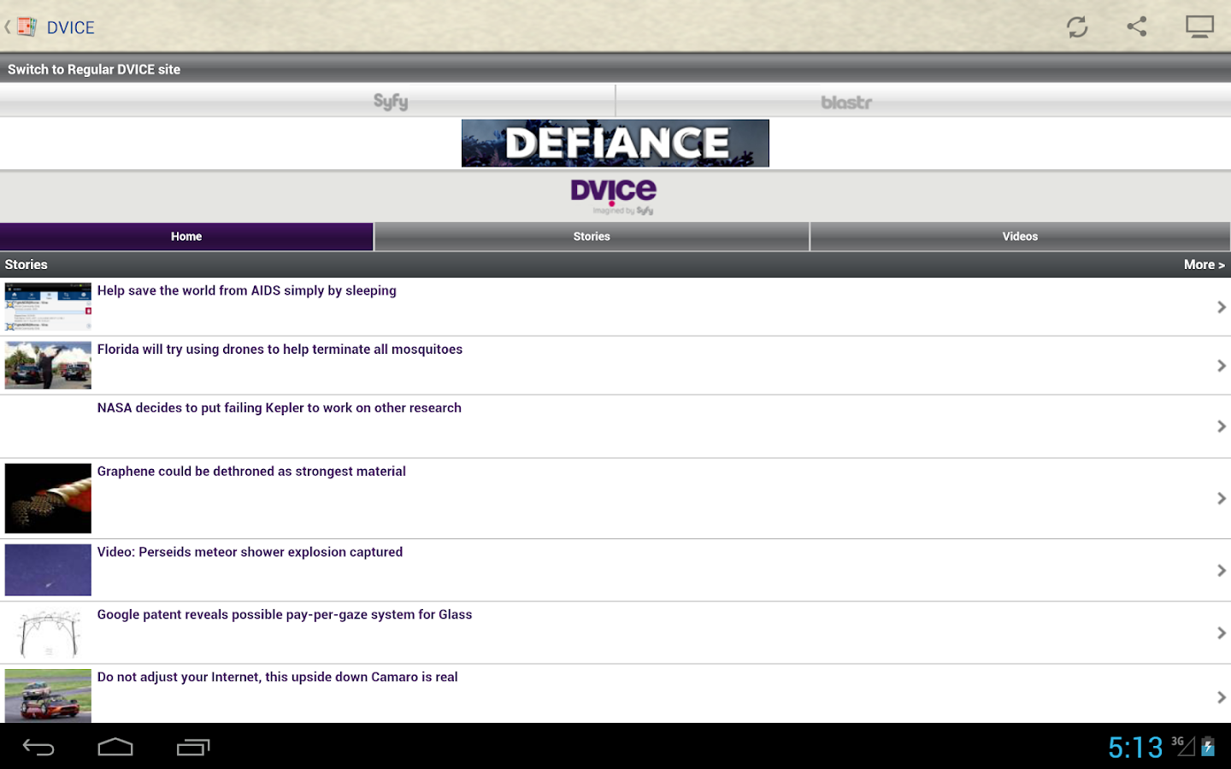Open the Google pay-per-gaze patent story

[x=285, y=615]
